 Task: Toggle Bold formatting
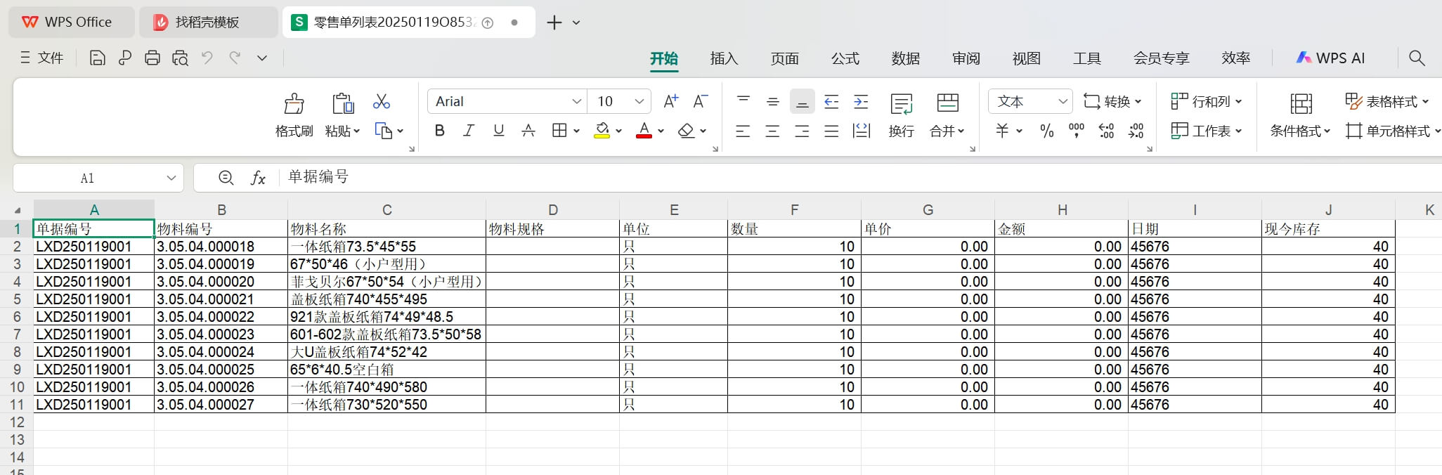(440, 131)
